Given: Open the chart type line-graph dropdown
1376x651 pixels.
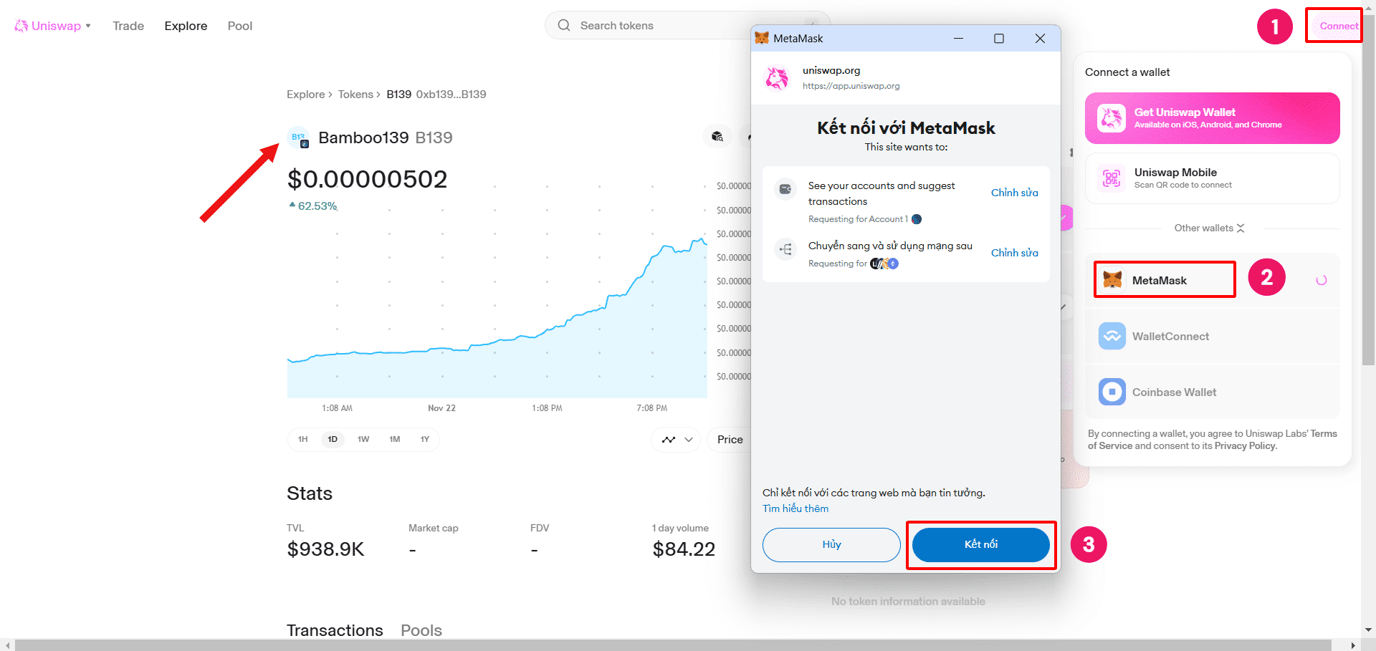Looking at the screenshot, I should (677, 440).
